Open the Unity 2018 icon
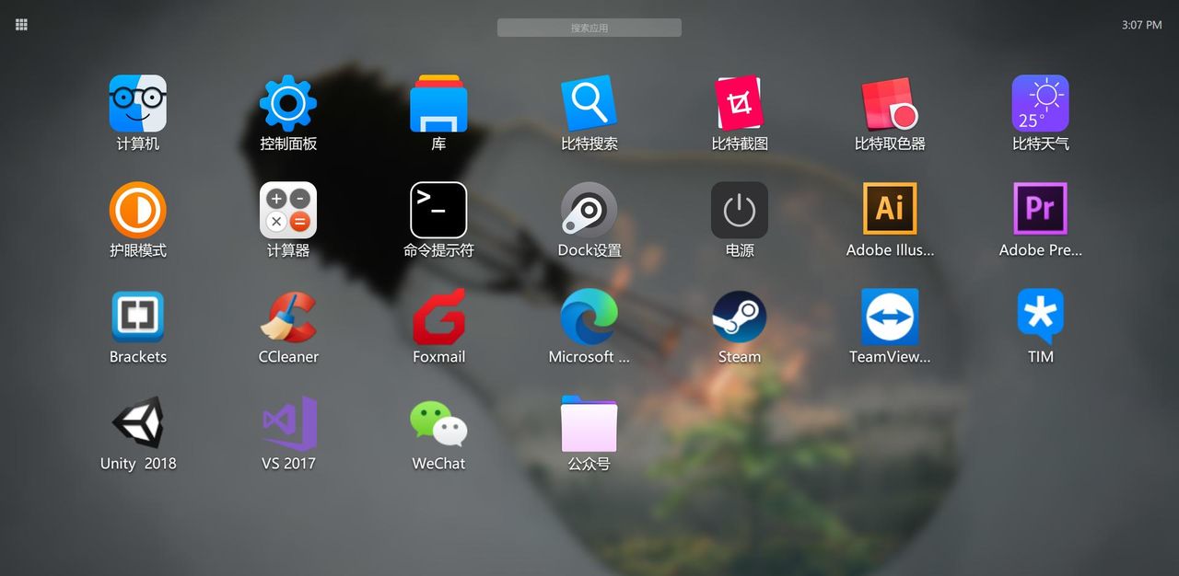This screenshot has height=576, width=1179. coord(138,423)
